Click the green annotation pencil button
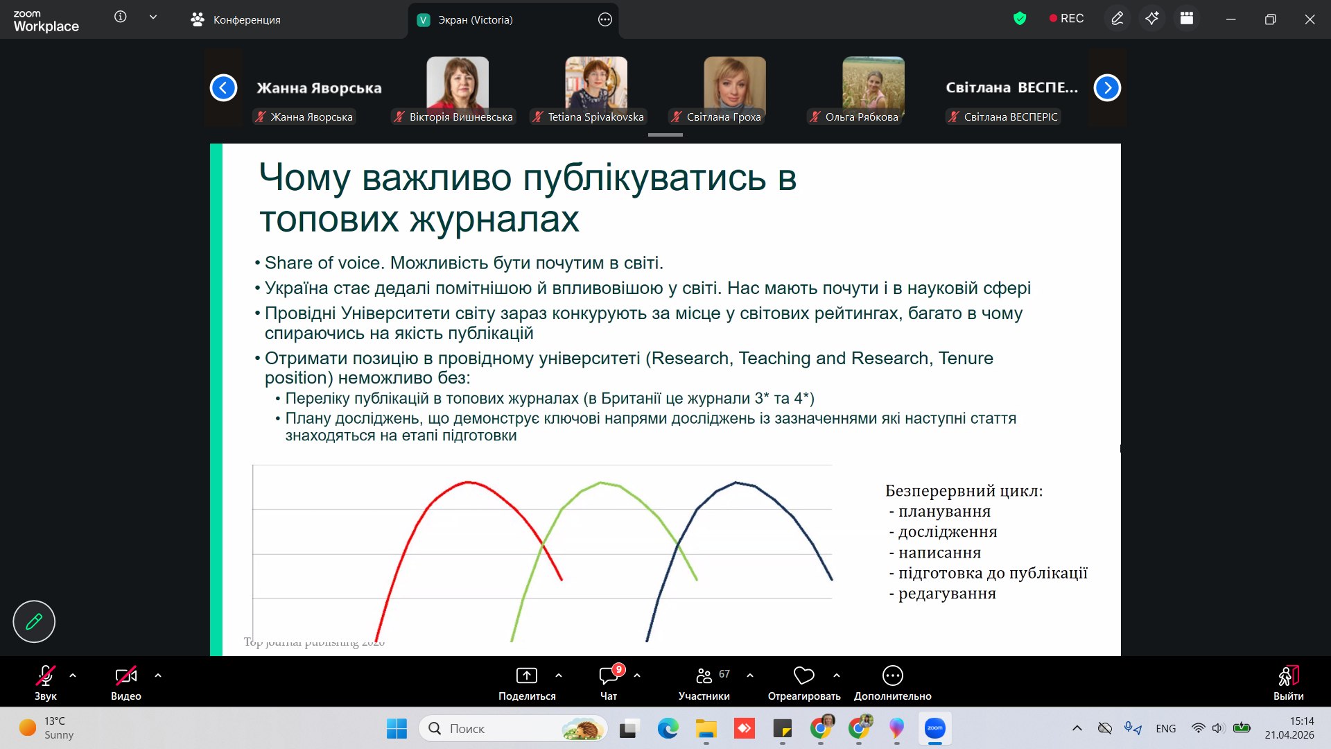This screenshot has height=749, width=1331. [34, 621]
